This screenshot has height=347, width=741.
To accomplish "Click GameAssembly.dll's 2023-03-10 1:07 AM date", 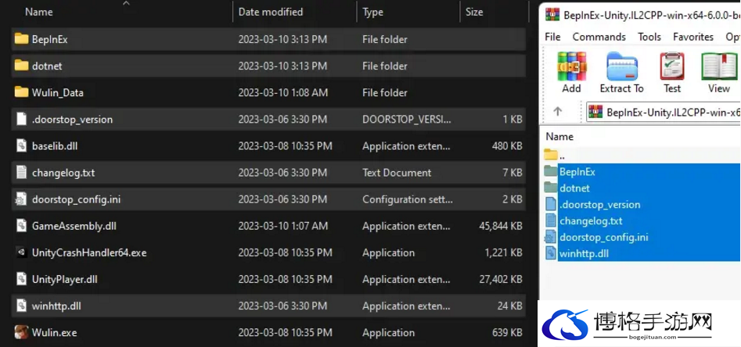I will pos(282,226).
